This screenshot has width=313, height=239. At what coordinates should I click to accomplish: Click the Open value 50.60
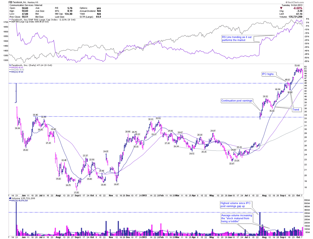25,8
